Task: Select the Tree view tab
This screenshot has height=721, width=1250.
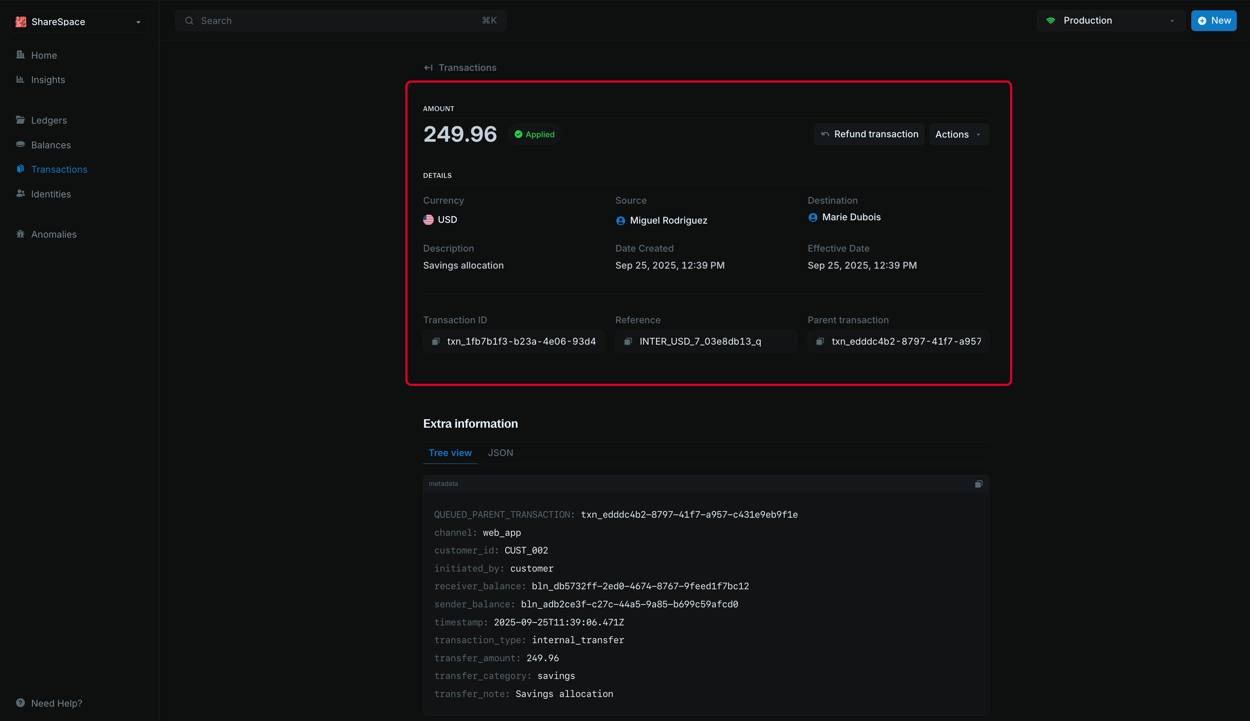Action: [x=450, y=453]
